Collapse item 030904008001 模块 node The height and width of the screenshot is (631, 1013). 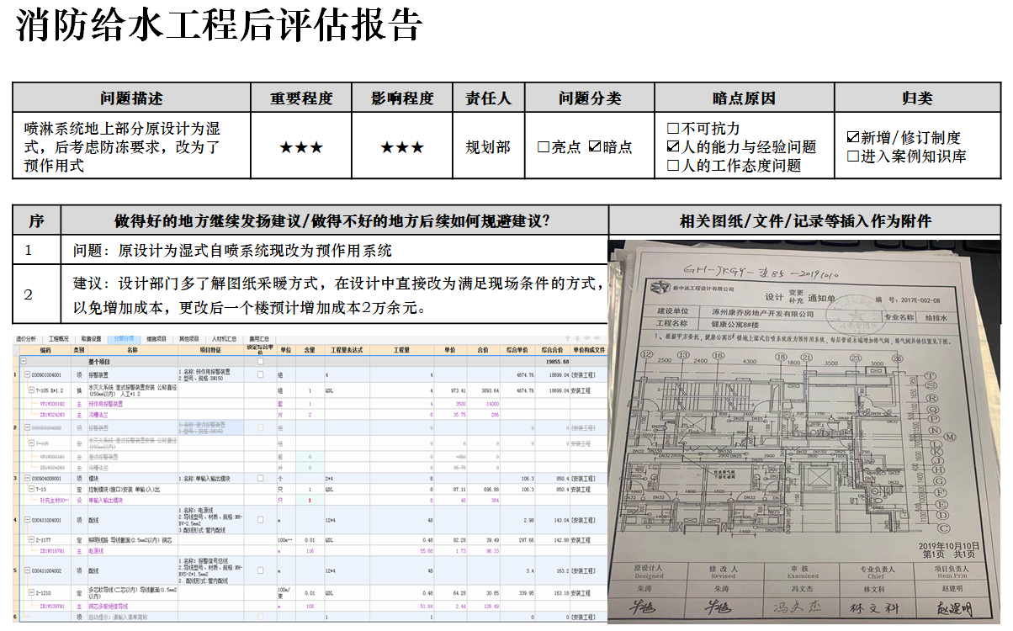(x=27, y=478)
